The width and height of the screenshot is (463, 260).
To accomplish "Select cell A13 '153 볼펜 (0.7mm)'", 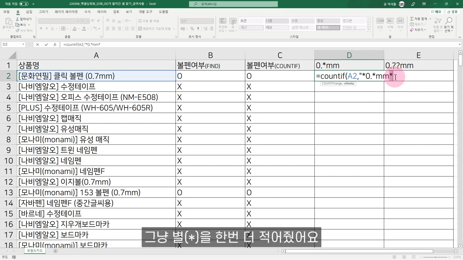I will (x=96, y=192).
